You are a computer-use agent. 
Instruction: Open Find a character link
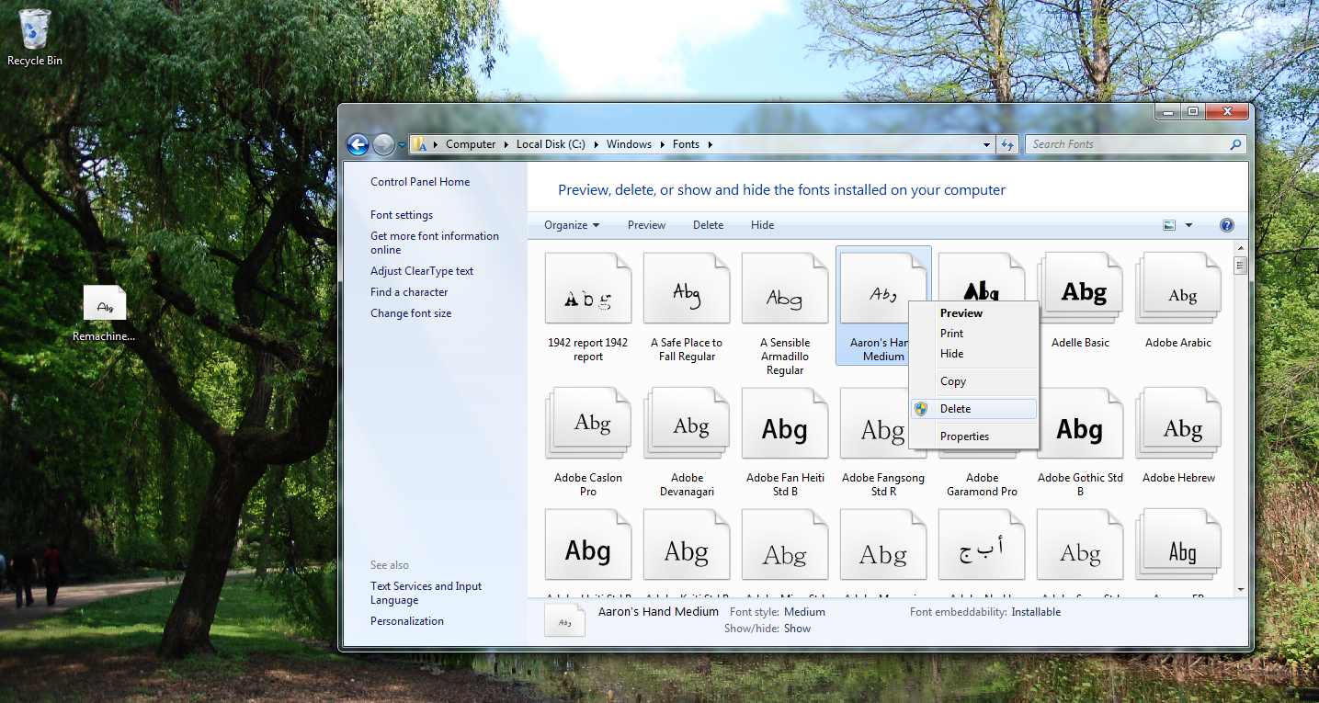point(409,292)
